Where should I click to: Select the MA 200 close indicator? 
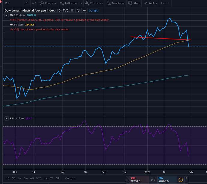(23, 15)
